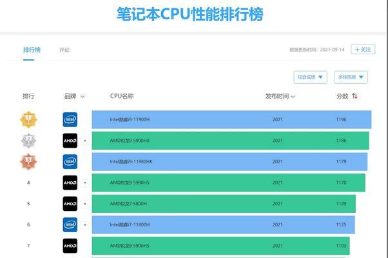Click the Intel logo for i9-11980HK
The image size is (388, 258).
70,162
